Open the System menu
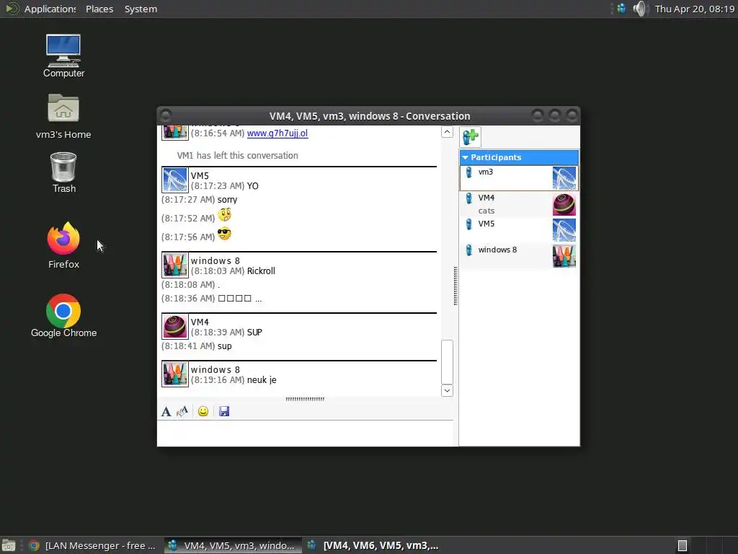 tap(141, 9)
